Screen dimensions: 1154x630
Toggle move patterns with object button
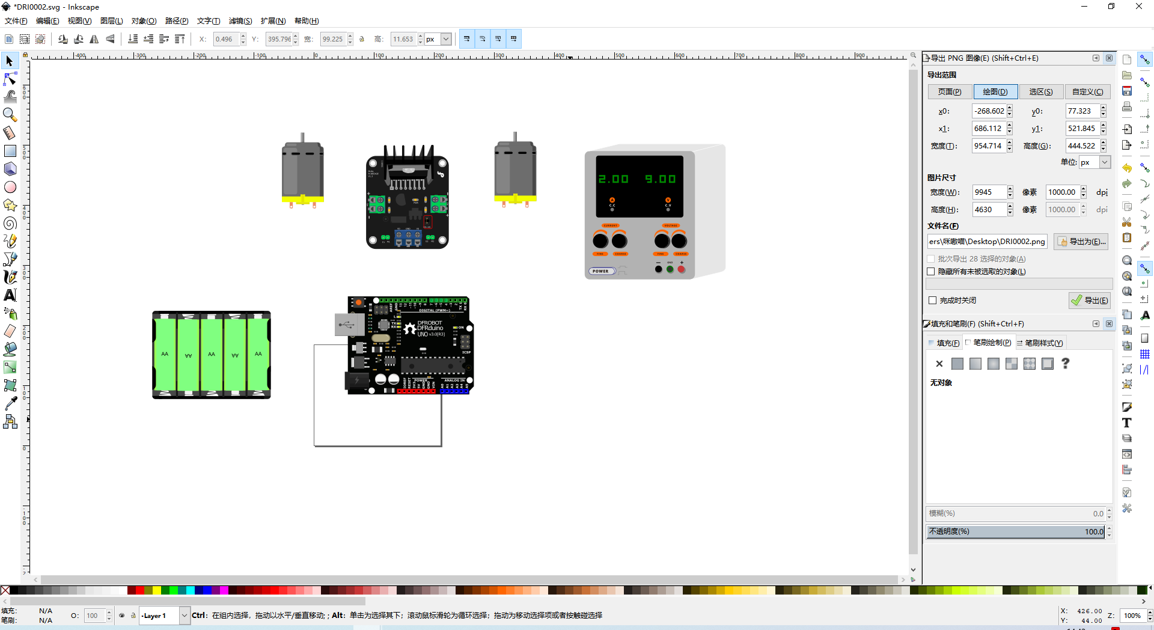(513, 39)
